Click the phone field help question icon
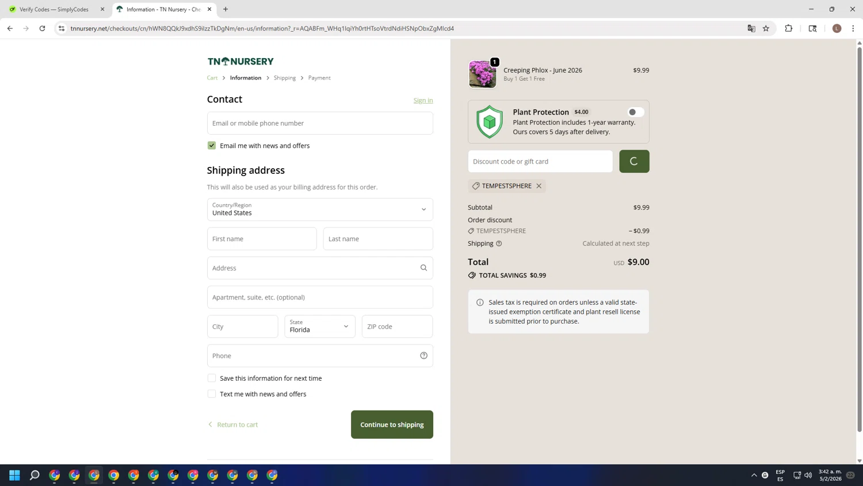 pyautogui.click(x=423, y=356)
